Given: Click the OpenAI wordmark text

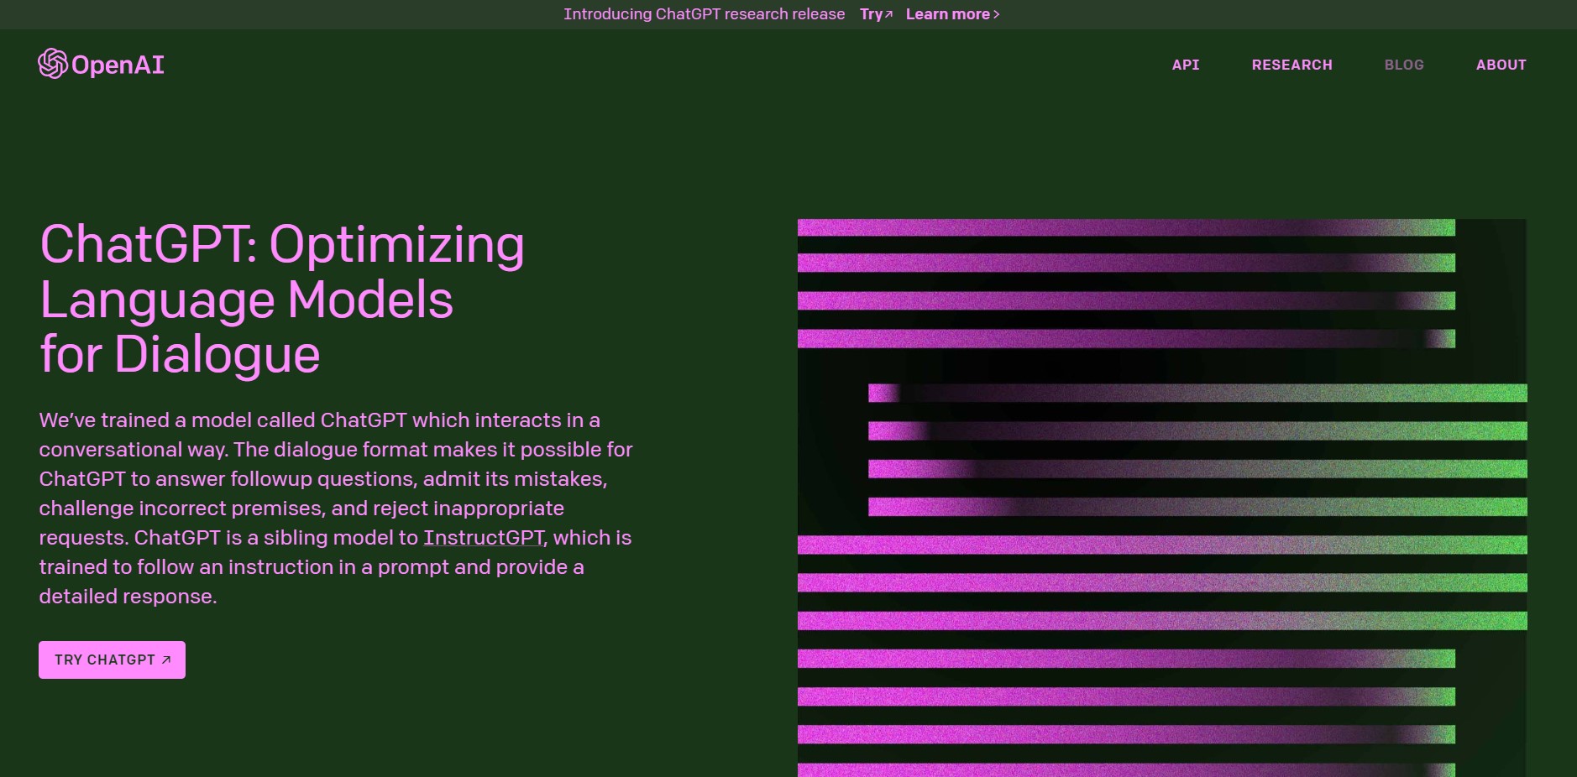Looking at the screenshot, I should coord(118,65).
